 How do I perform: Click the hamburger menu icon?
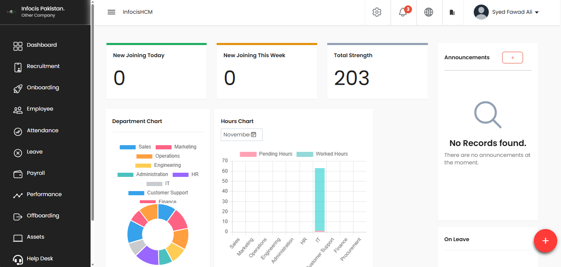111,12
